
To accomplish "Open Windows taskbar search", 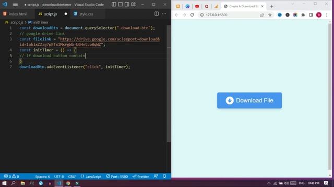I will click(x=13, y=183).
